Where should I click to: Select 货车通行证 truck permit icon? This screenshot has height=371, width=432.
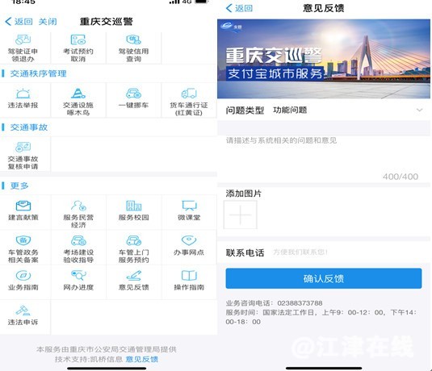tap(189, 94)
